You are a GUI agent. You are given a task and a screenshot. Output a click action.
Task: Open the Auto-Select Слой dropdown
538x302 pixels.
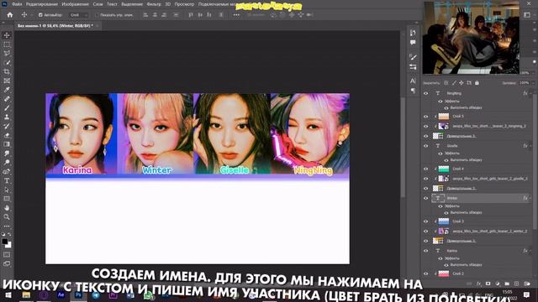pyautogui.click(x=78, y=15)
